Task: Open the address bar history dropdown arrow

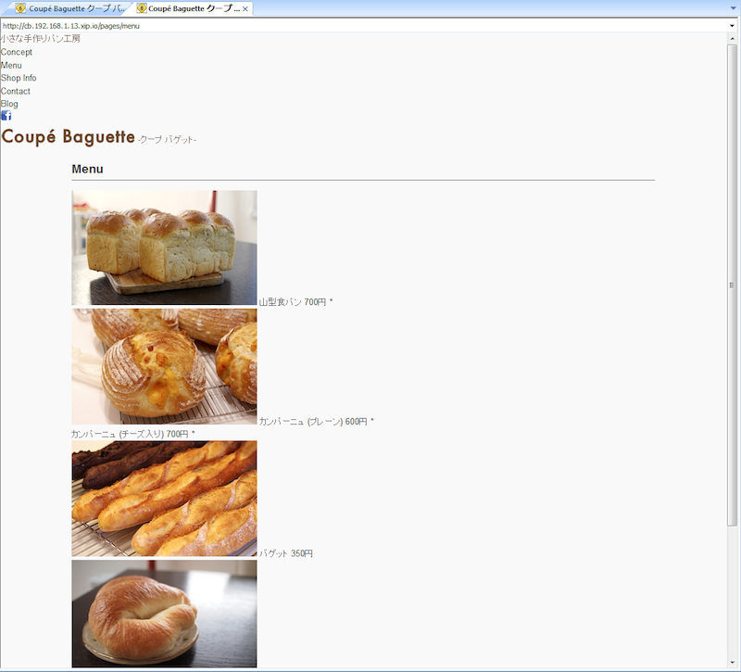Action: [733, 27]
